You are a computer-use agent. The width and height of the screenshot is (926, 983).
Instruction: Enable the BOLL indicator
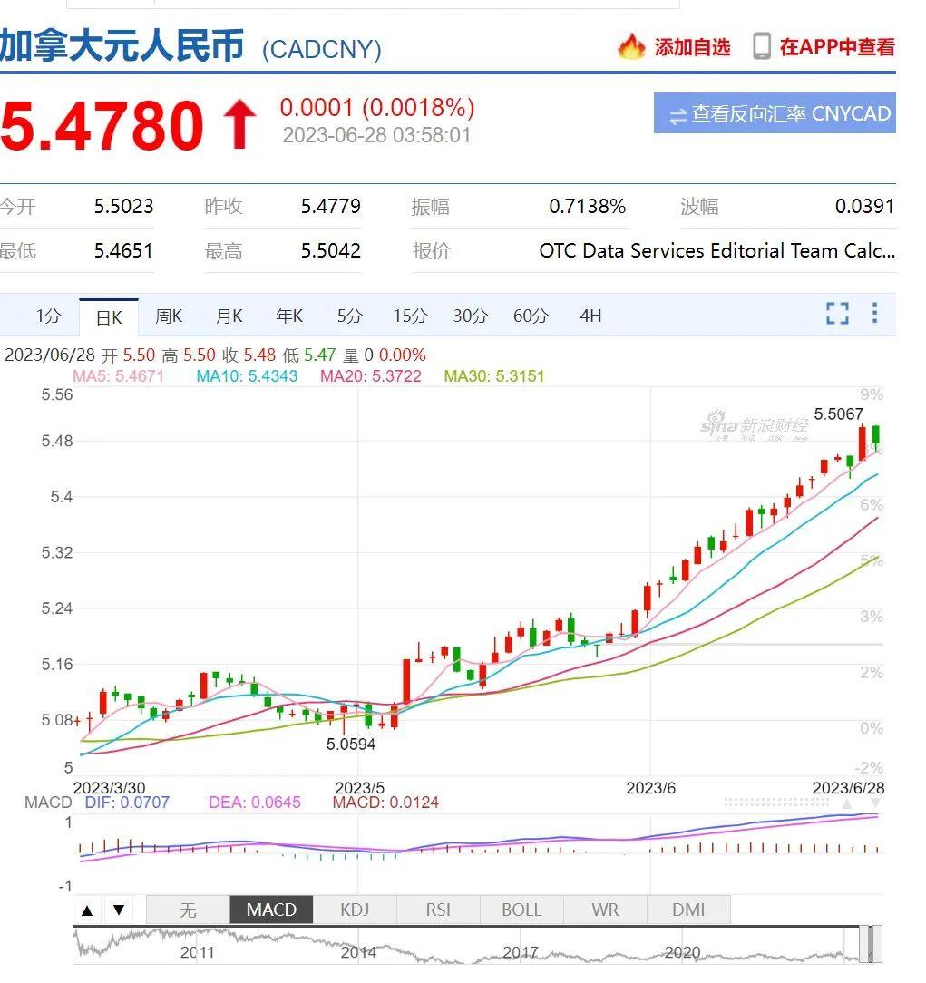point(521,910)
